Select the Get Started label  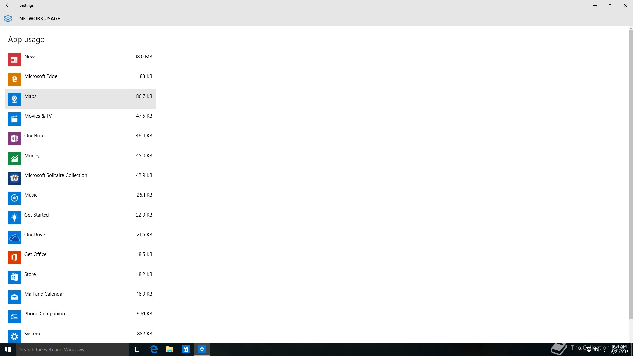[37, 215]
